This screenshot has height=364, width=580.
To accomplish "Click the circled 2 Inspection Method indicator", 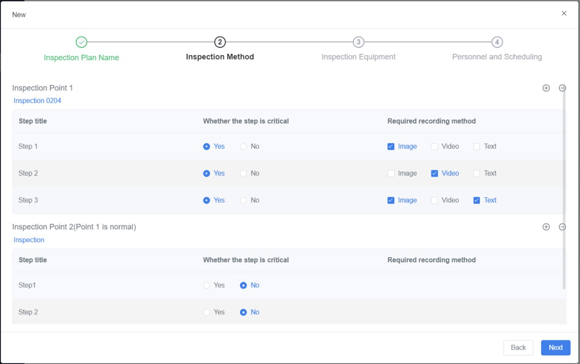I will click(x=220, y=42).
